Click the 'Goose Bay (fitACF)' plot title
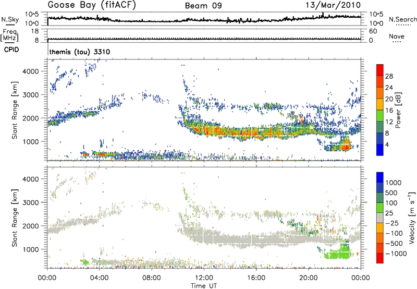 click(92, 5)
